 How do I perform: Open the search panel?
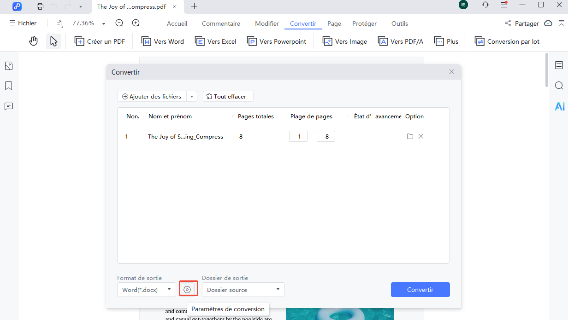559,86
